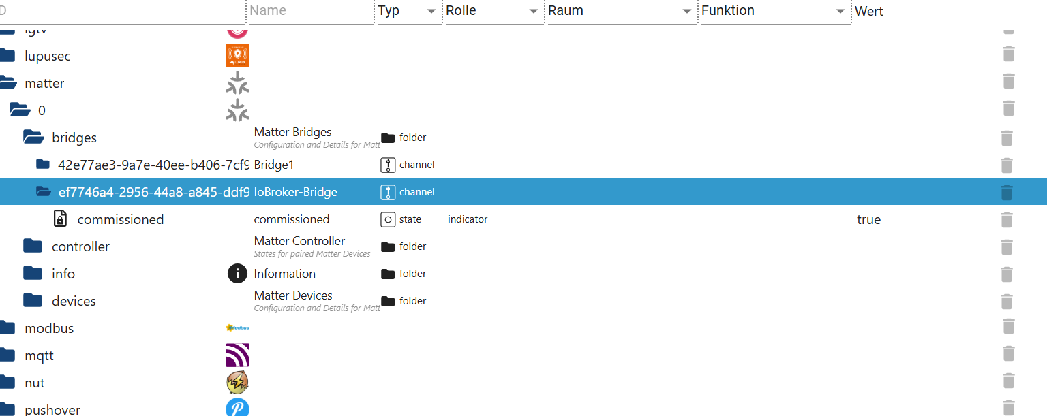Click the Lupusec adapter icon

[x=237, y=55]
